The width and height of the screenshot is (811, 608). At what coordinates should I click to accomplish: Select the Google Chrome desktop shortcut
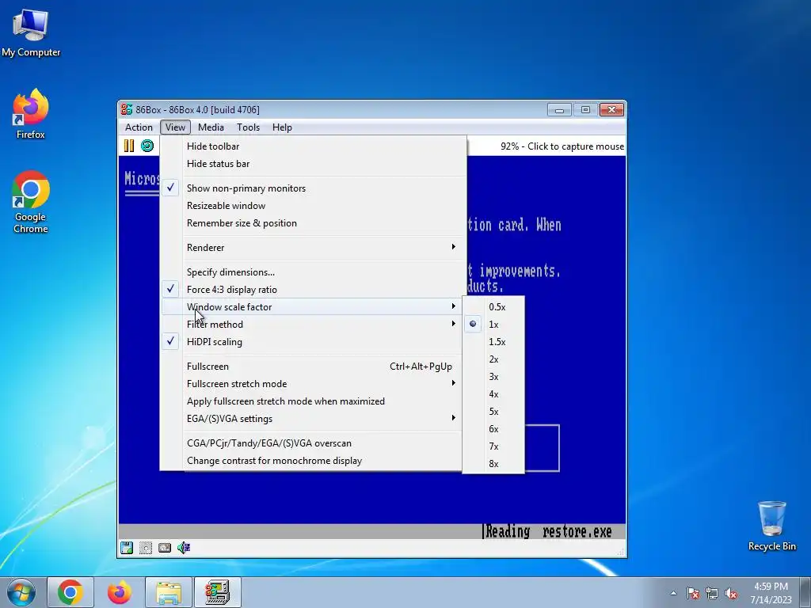click(31, 202)
